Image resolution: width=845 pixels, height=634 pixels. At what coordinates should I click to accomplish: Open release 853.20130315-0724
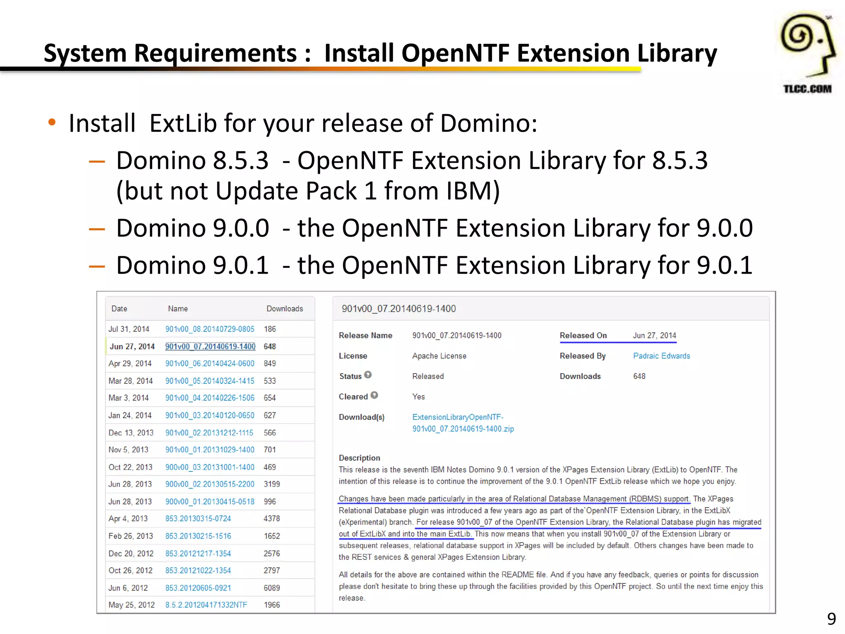pos(198,518)
